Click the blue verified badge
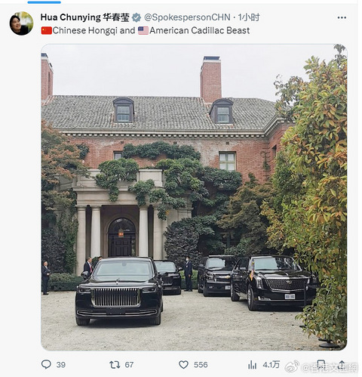The height and width of the screenshot is (377, 362). [x=137, y=17]
